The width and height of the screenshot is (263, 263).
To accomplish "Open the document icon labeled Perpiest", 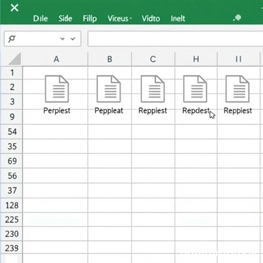I will pos(57,89).
